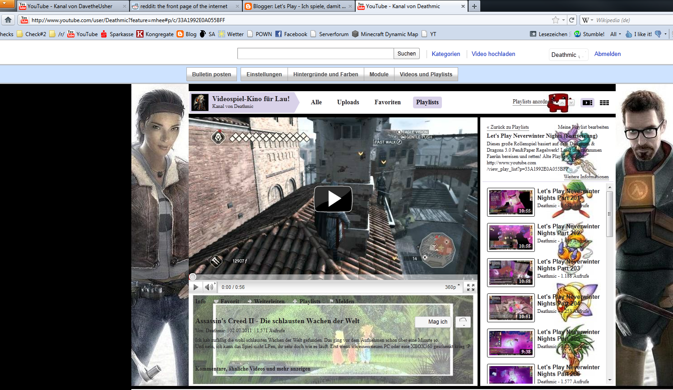The height and width of the screenshot is (390, 673).
Task: Move playlist down with the arrow button
Action: pyautogui.click(x=571, y=103)
